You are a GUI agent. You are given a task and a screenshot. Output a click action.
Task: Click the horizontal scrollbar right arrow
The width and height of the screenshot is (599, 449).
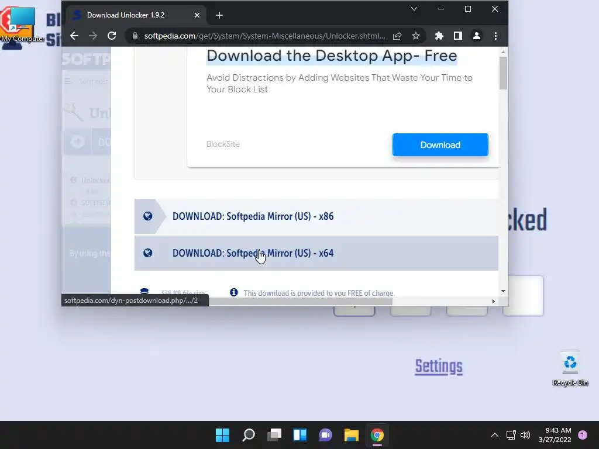pos(494,301)
